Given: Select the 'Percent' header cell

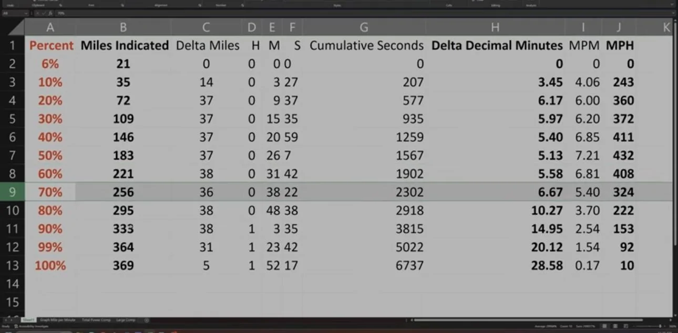Looking at the screenshot, I should click(51, 45).
